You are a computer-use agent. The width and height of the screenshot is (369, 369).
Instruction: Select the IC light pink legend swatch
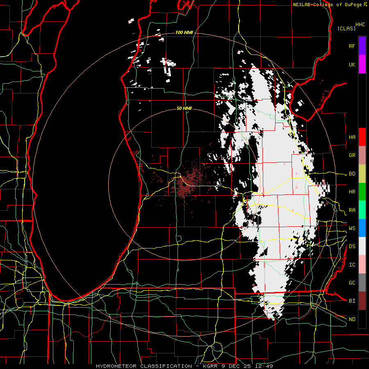tap(362, 264)
